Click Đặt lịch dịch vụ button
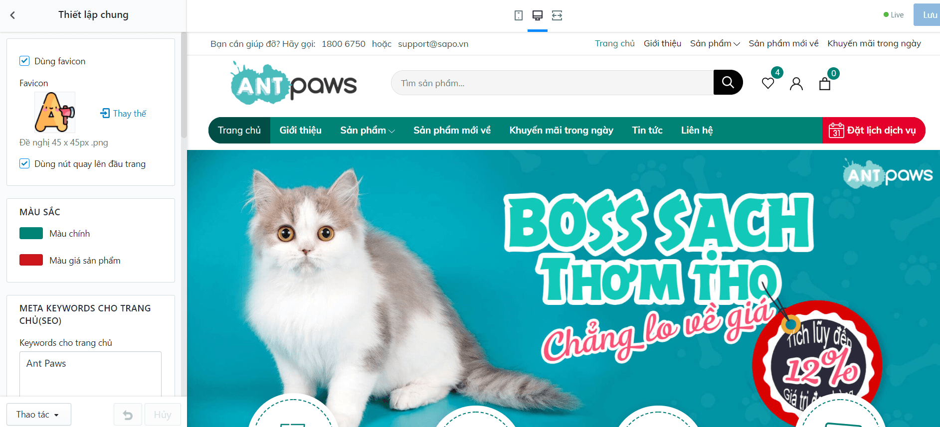 (x=874, y=131)
